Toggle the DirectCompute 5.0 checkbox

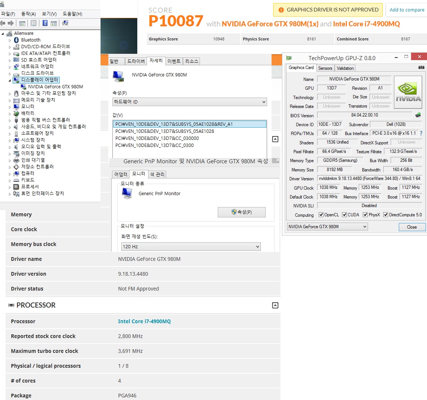click(x=385, y=215)
